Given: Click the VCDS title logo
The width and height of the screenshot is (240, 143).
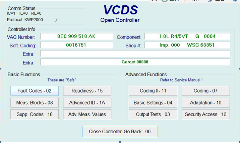Looking at the screenshot, I should [121, 10].
